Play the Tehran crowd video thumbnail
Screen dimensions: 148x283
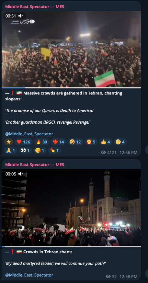pos(71,49)
